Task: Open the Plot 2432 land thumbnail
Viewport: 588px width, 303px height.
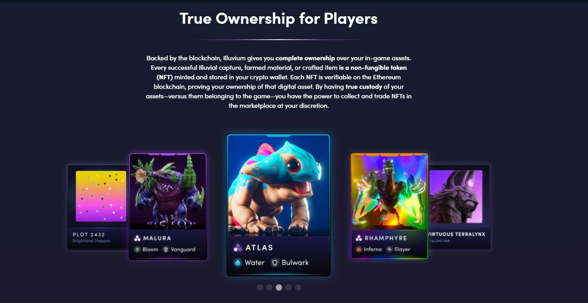Action: (x=101, y=196)
